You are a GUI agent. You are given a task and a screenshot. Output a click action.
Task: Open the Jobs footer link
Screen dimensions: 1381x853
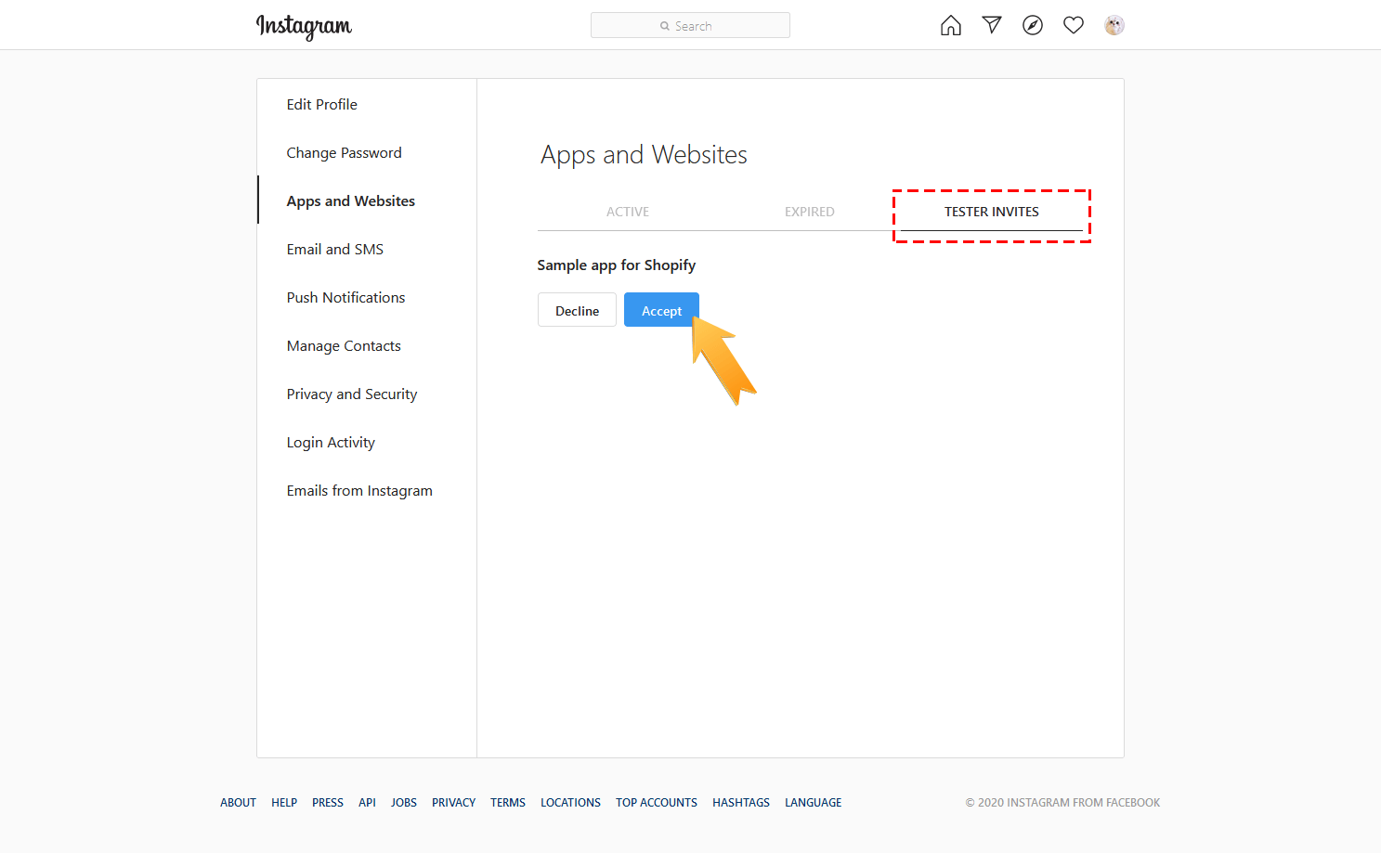click(x=404, y=803)
